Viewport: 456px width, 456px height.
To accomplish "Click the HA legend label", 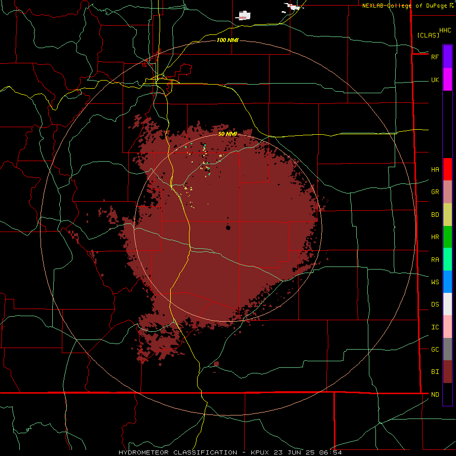I will (435, 170).
